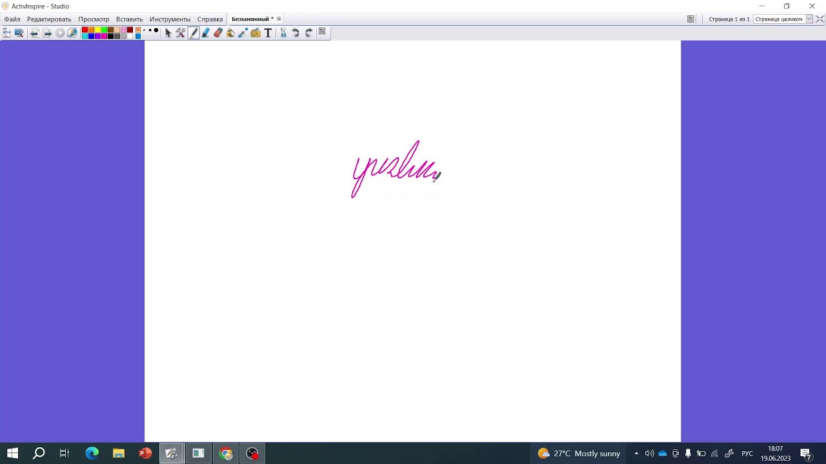Image resolution: width=826 pixels, height=464 pixels.
Task: Select the Text tool
Action: [268, 32]
